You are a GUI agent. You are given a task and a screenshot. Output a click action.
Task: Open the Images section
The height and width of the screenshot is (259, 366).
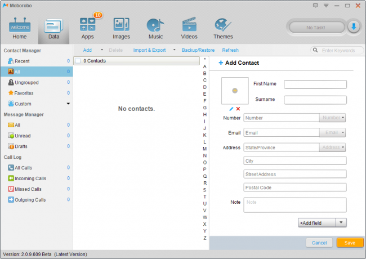point(121,28)
